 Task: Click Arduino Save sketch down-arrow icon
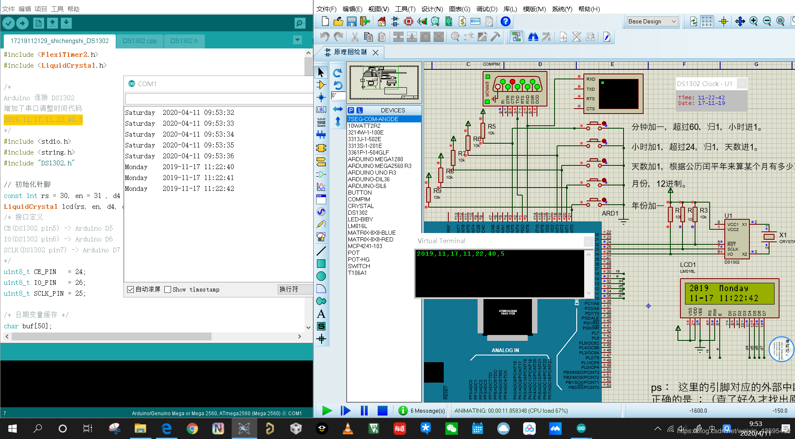coord(66,23)
